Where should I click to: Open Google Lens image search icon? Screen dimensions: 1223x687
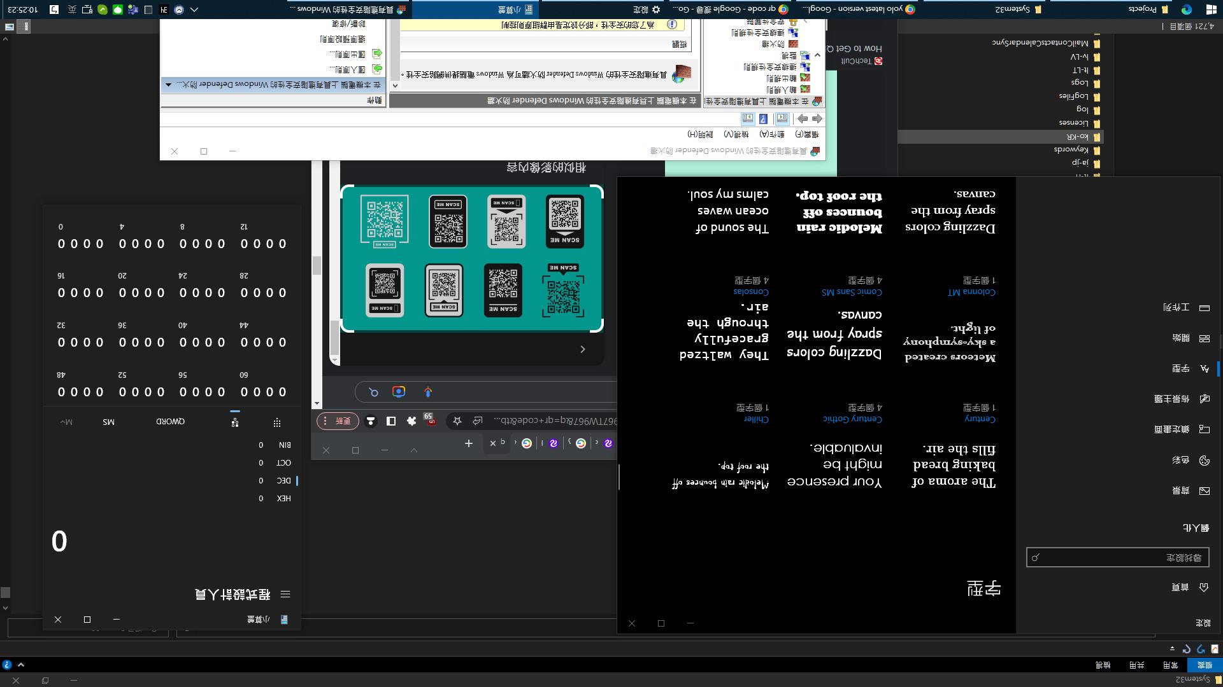399,392
